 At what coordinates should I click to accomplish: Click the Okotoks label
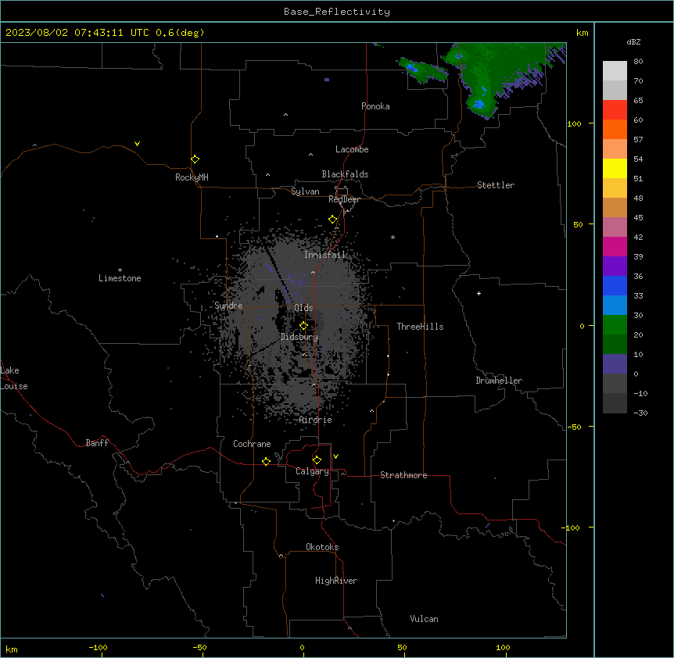point(322,547)
